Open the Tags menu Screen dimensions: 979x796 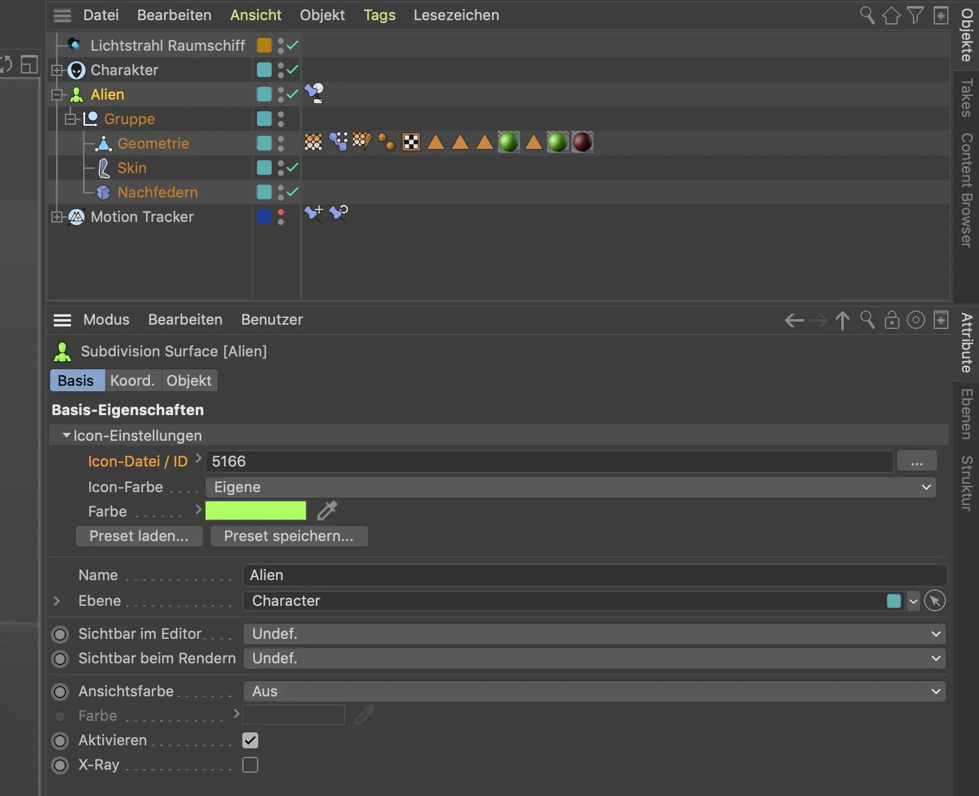click(x=379, y=15)
